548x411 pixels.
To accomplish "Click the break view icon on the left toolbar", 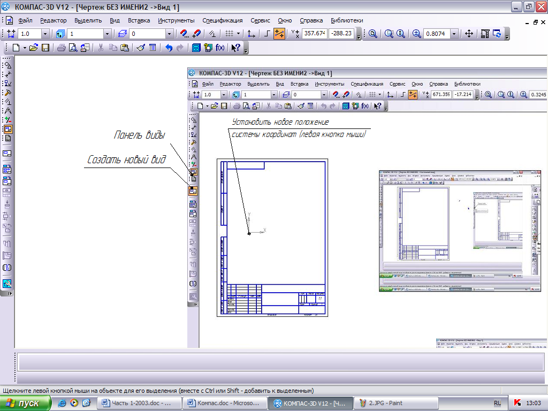I will click(7, 268).
